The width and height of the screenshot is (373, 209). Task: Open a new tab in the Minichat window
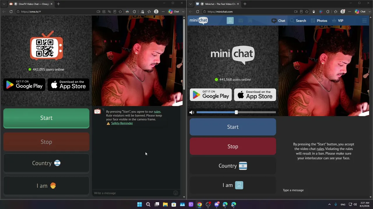pos(245,4)
